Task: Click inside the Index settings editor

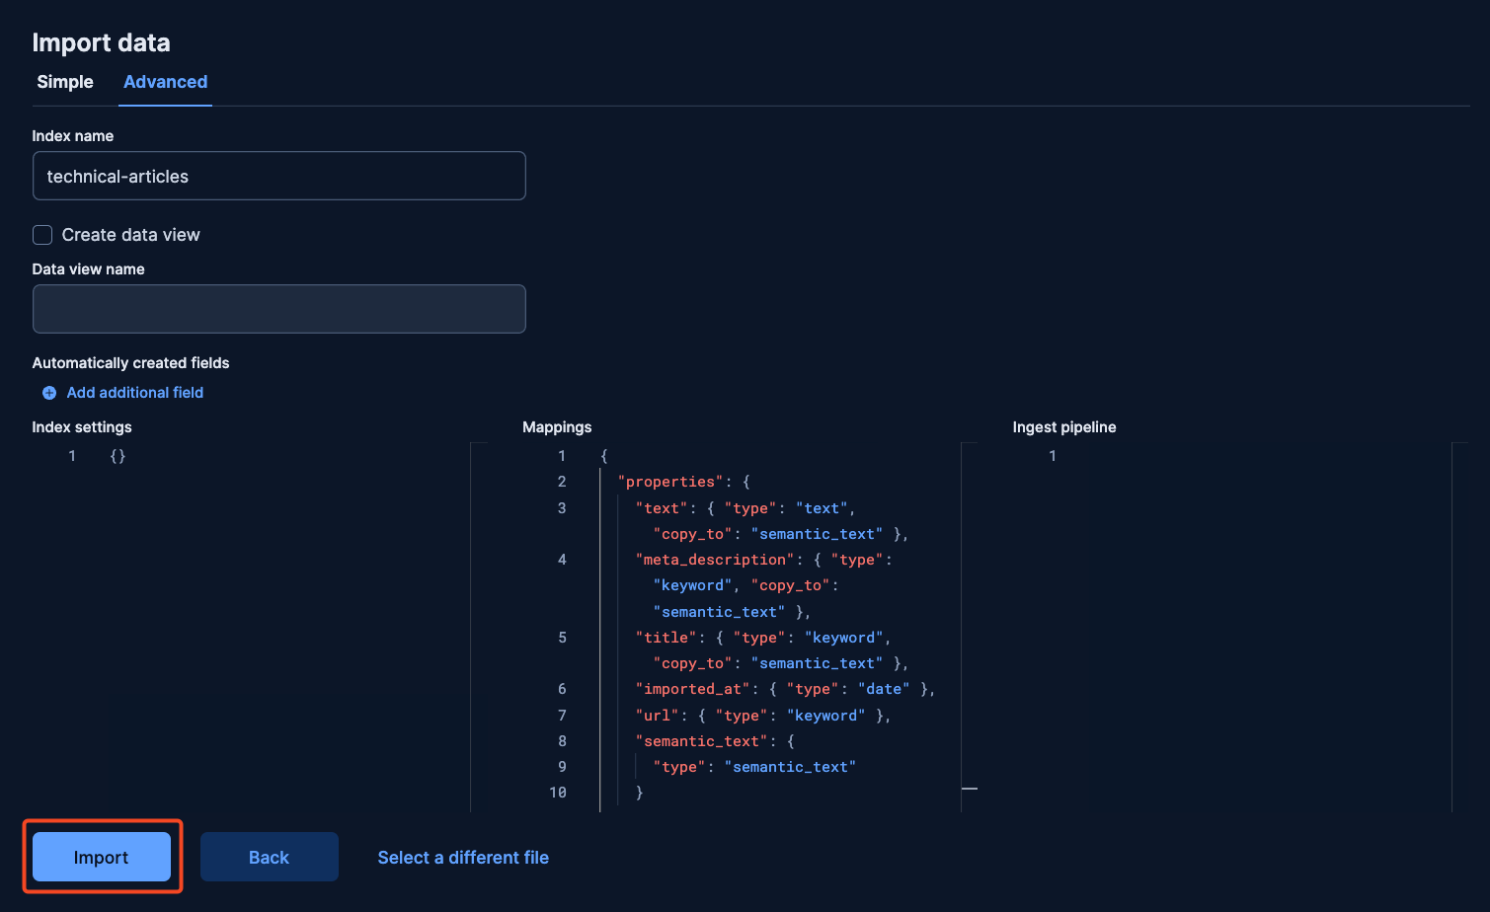Action: point(251,628)
